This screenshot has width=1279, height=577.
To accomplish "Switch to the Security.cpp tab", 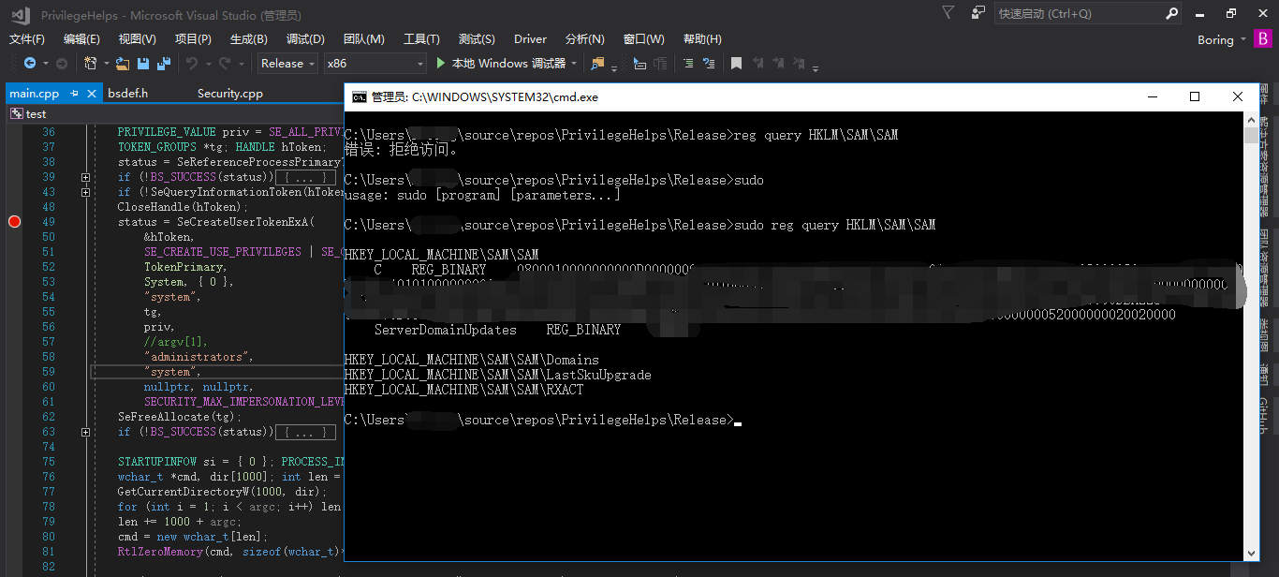I will point(230,93).
